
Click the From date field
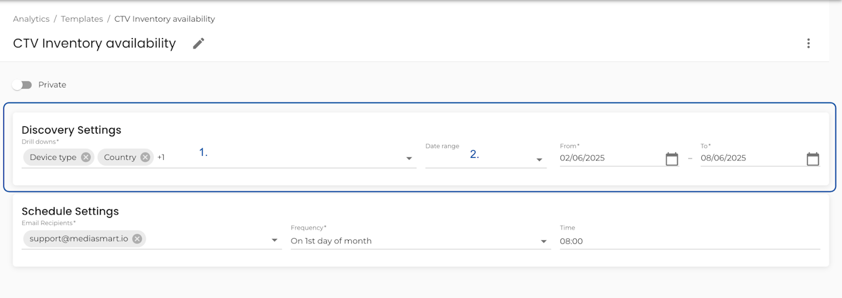(608, 158)
